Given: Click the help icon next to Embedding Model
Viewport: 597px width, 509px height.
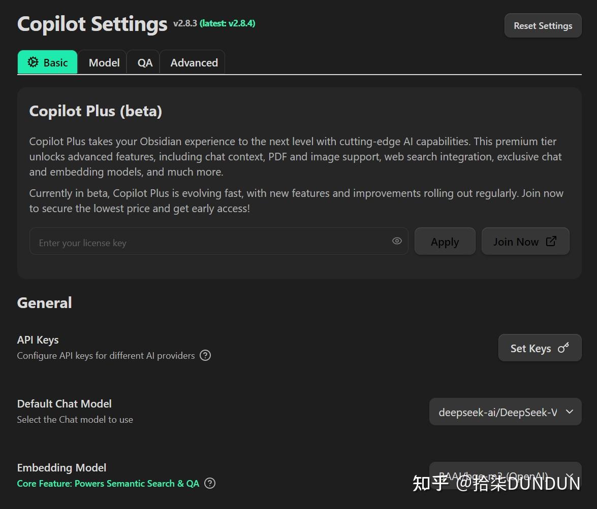Looking at the screenshot, I should pyautogui.click(x=210, y=483).
